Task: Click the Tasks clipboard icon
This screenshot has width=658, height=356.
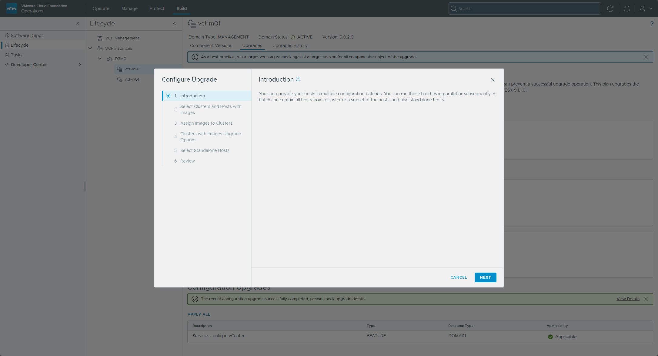Action: [x=7, y=55]
